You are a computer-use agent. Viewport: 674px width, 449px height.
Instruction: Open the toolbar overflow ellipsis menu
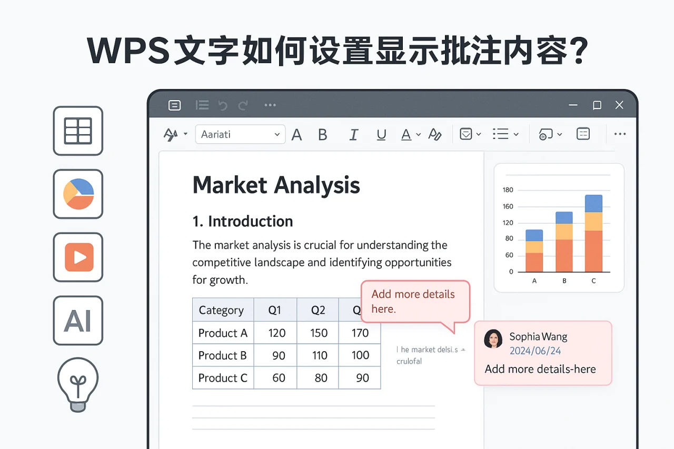(620, 134)
